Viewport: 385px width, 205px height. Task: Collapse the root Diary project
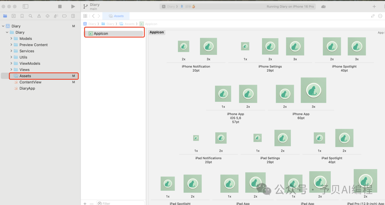coord(3,26)
